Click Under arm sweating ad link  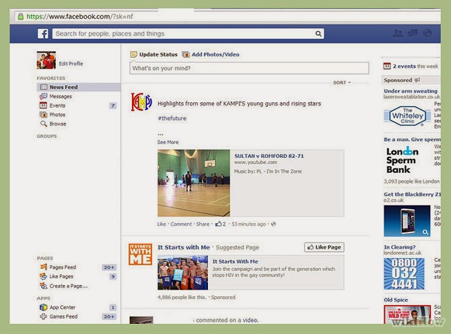click(x=411, y=91)
